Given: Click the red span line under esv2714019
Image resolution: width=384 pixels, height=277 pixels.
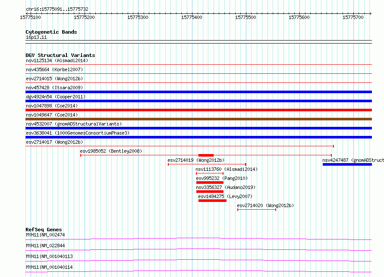Looking at the screenshot, I should 207,164.
